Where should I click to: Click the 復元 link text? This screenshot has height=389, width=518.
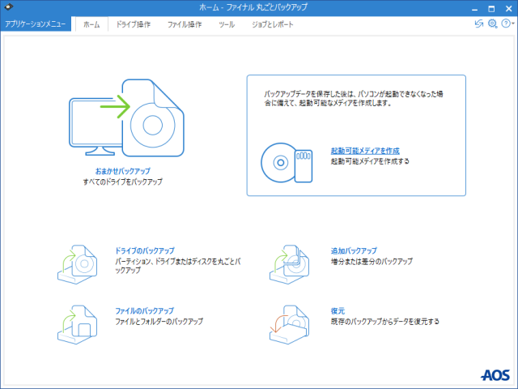tap(338, 311)
